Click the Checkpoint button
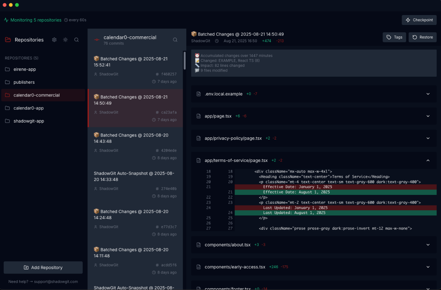 (419, 20)
